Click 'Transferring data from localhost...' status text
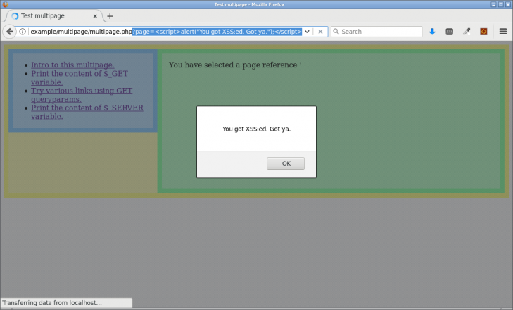The image size is (513, 310). click(52, 303)
